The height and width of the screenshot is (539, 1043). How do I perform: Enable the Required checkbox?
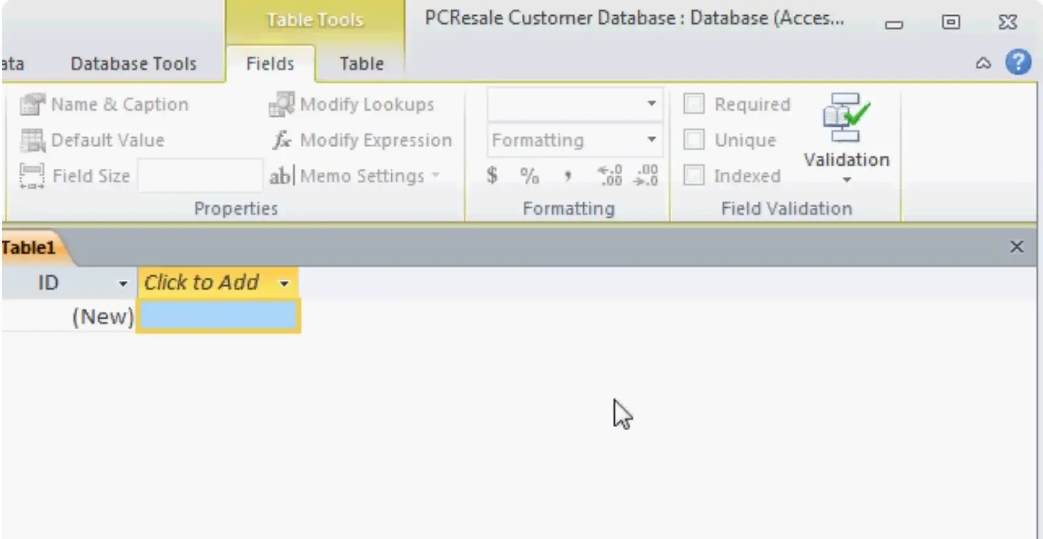tap(693, 104)
